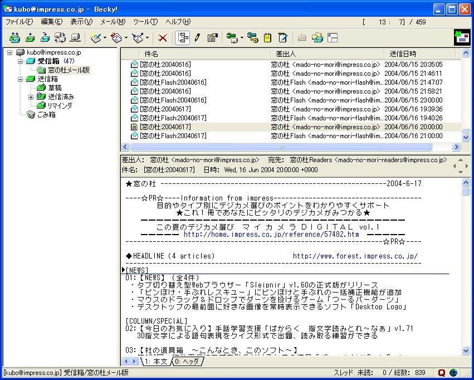Screen dimensions: 474x380
Task: Click the Becky! logo at the toolbar's end
Action: click(x=462, y=37)
